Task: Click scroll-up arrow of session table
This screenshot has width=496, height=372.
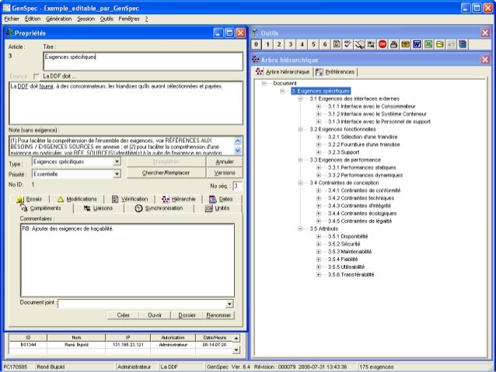Action: click(x=236, y=338)
